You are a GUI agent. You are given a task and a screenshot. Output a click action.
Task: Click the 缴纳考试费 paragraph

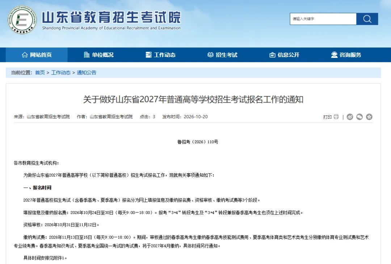tap(191, 242)
